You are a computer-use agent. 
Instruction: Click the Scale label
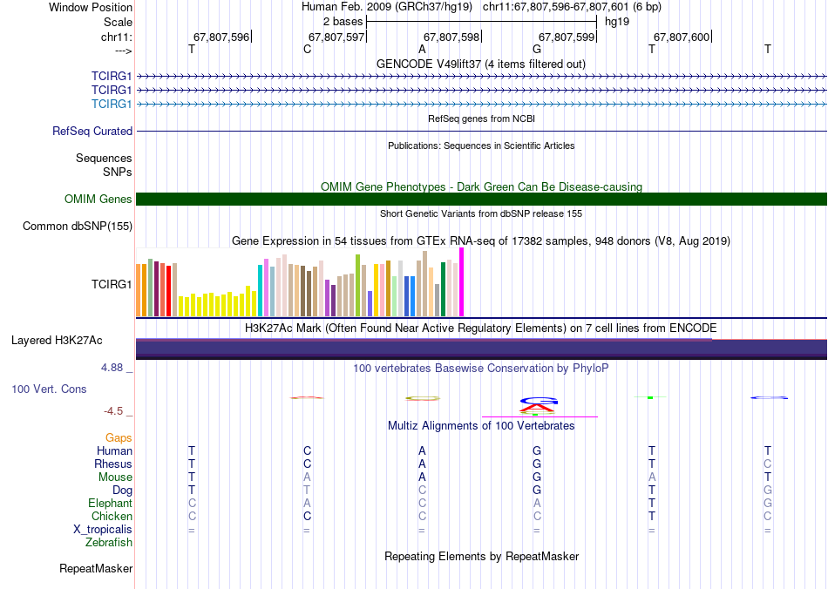118,22
